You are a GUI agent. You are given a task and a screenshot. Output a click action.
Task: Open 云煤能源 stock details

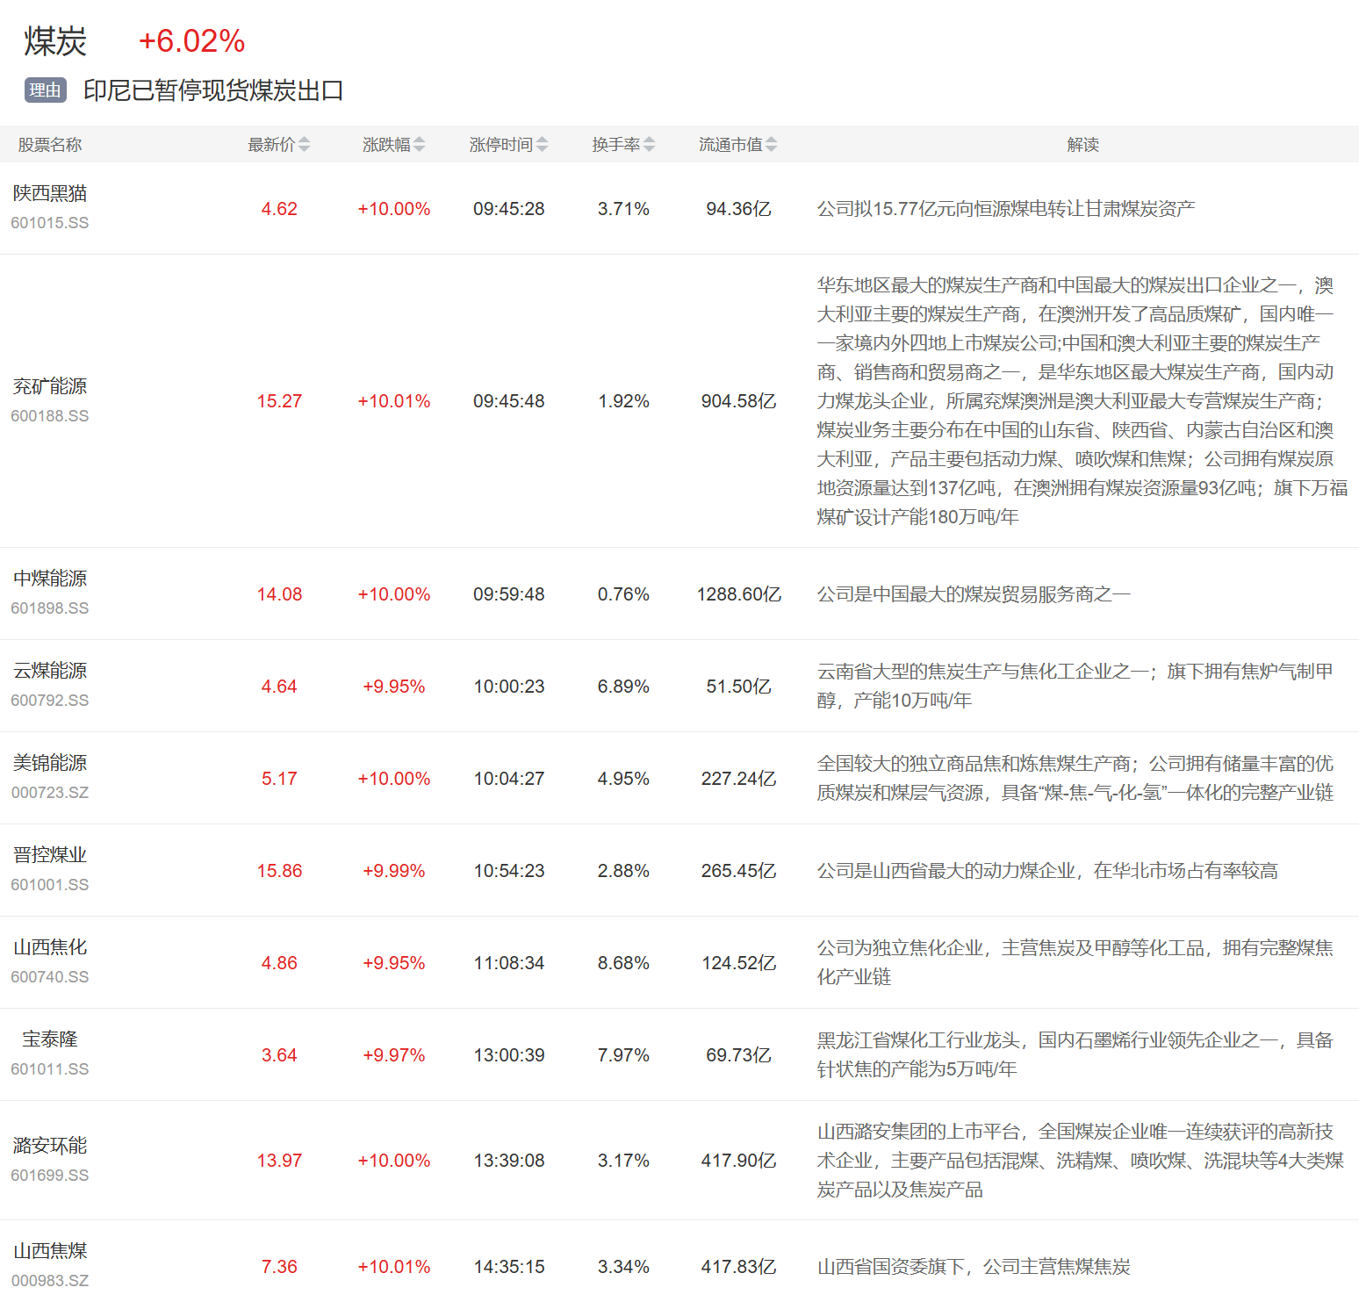(50, 671)
